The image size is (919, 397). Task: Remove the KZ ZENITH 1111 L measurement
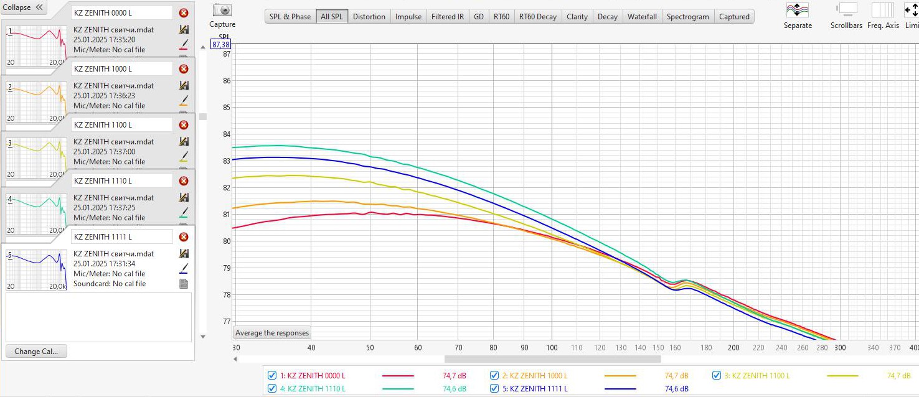pos(184,237)
